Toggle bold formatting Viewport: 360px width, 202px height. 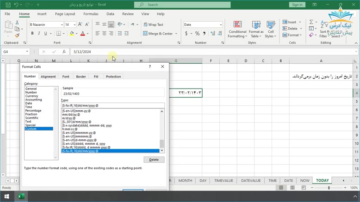point(32,33)
